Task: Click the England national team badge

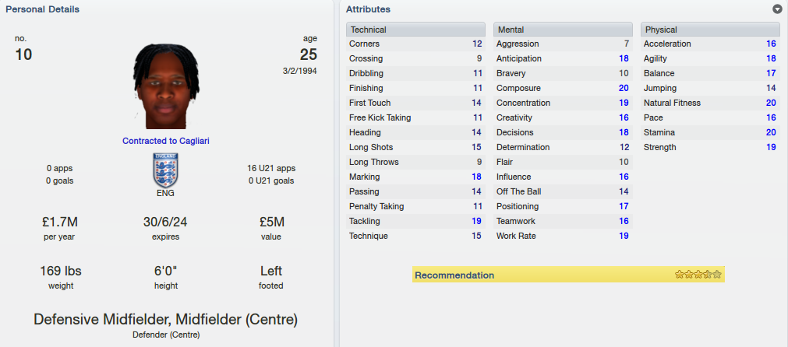Action: tap(166, 170)
